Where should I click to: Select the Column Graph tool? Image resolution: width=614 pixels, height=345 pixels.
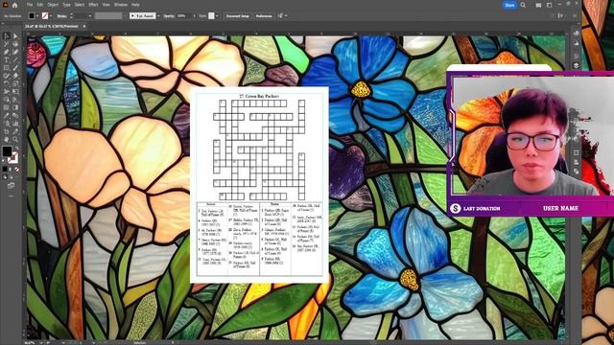point(15,124)
